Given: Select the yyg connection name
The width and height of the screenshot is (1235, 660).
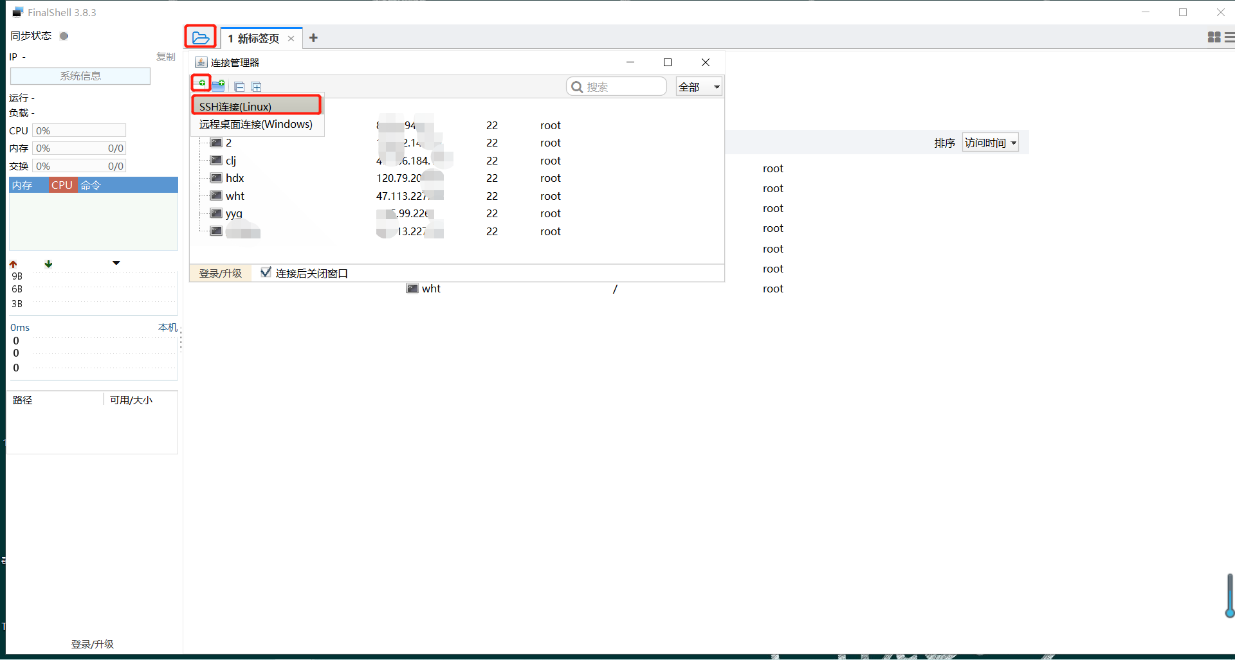Looking at the screenshot, I should tap(234, 213).
